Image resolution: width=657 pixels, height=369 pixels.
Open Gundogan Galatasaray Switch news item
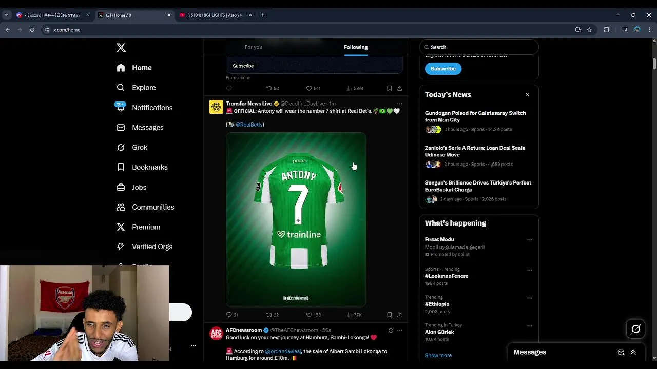coord(478,121)
